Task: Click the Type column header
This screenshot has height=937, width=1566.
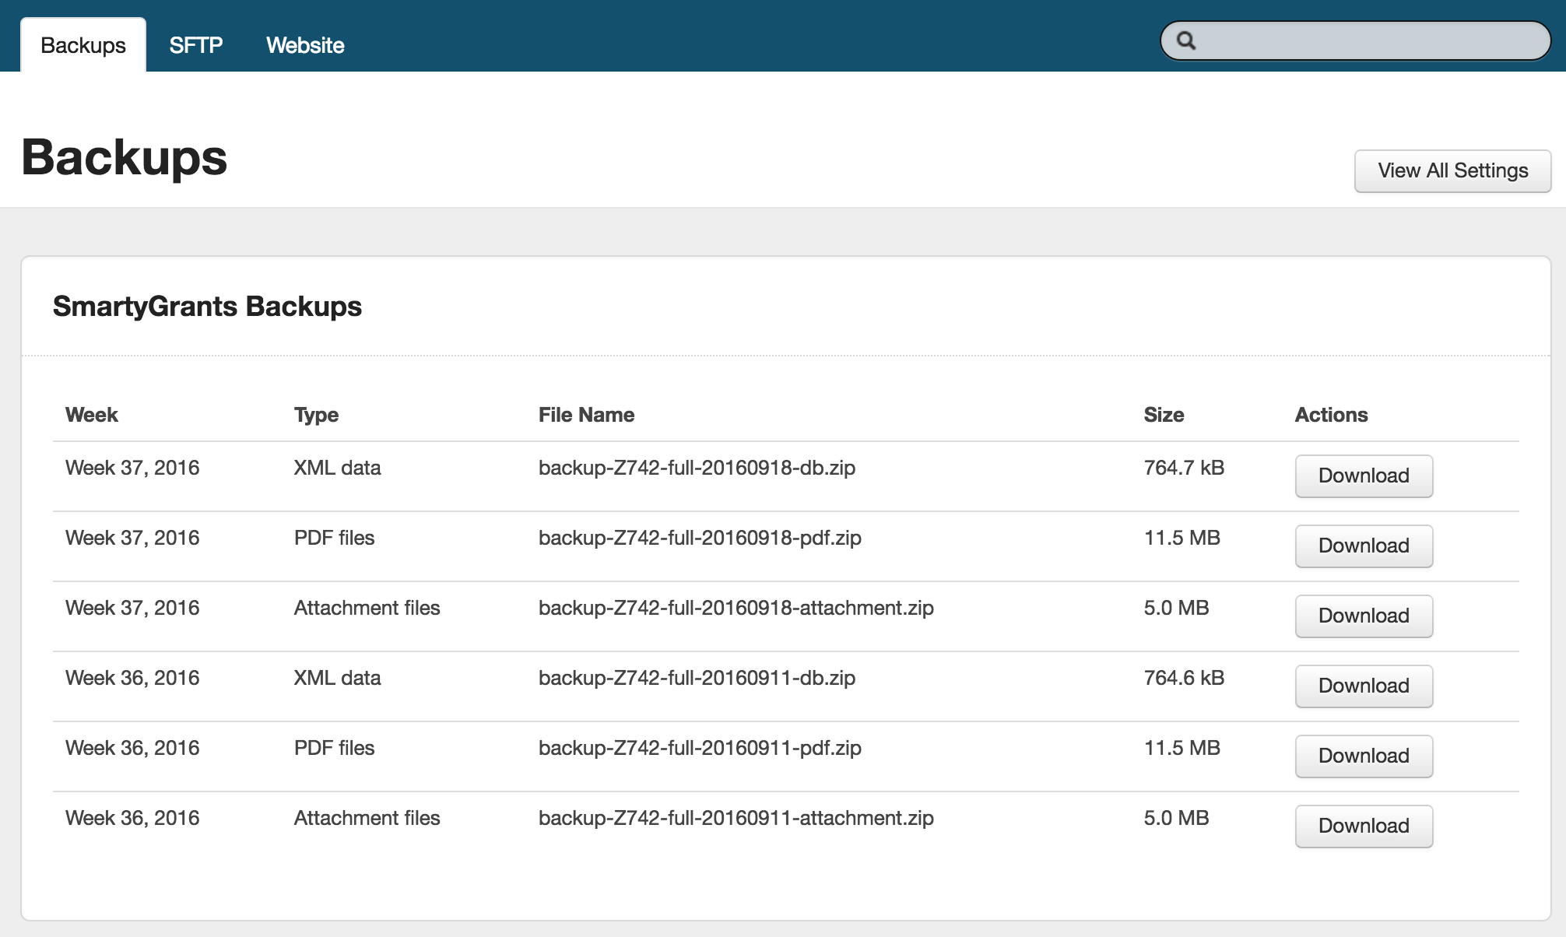Action: click(316, 415)
